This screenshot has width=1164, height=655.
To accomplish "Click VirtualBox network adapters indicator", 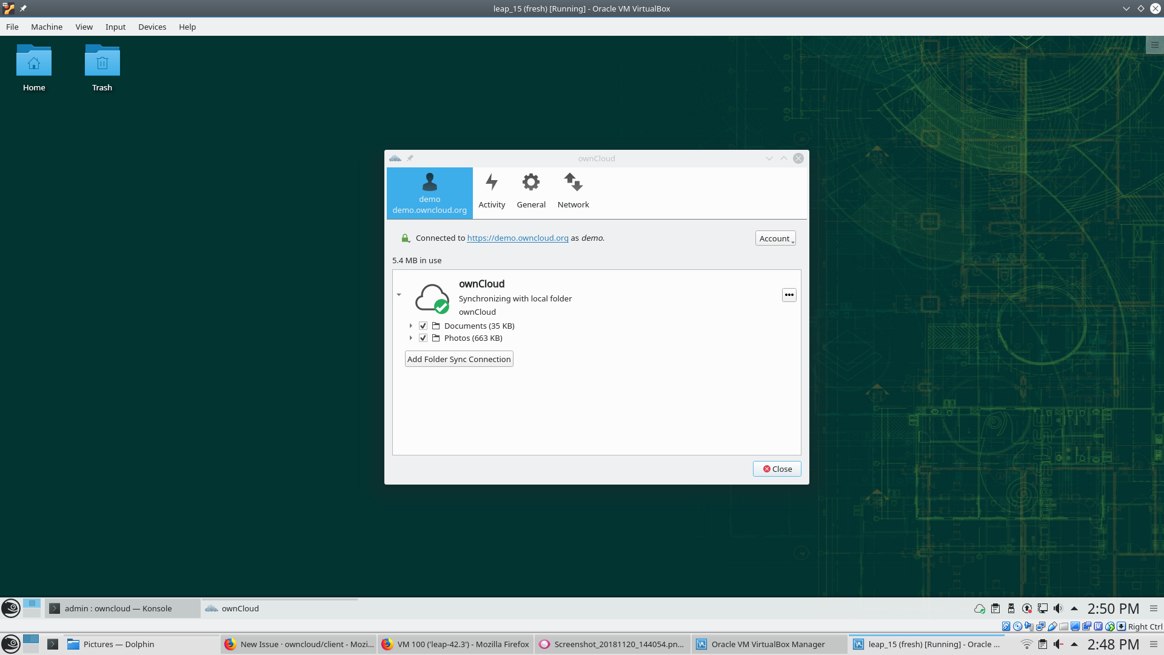I will (1040, 626).
